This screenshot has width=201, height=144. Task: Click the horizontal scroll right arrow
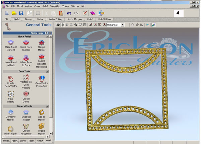(x=48, y=137)
